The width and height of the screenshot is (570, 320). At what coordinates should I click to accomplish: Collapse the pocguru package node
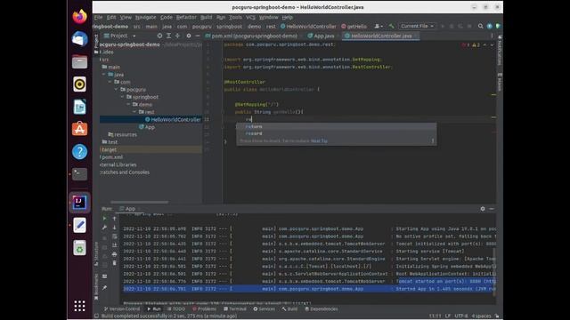click(x=117, y=89)
